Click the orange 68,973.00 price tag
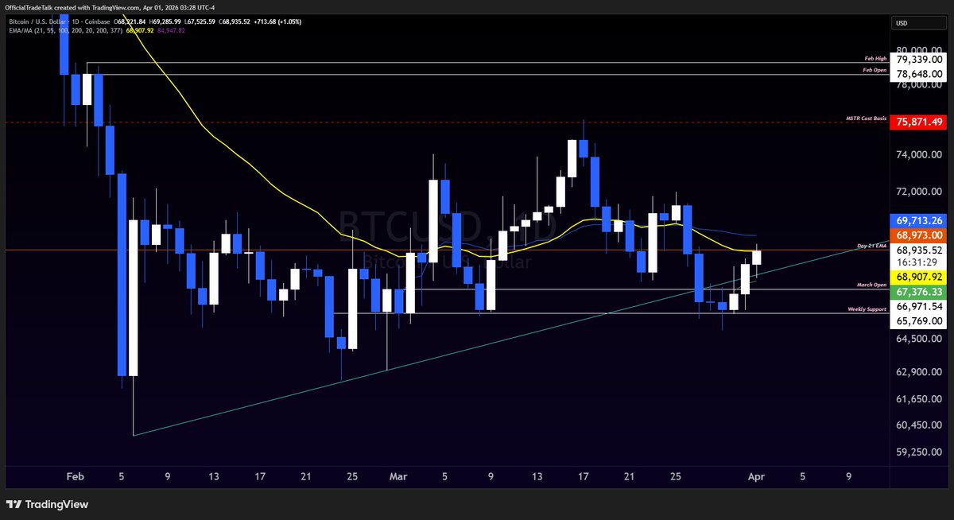 tap(919, 235)
